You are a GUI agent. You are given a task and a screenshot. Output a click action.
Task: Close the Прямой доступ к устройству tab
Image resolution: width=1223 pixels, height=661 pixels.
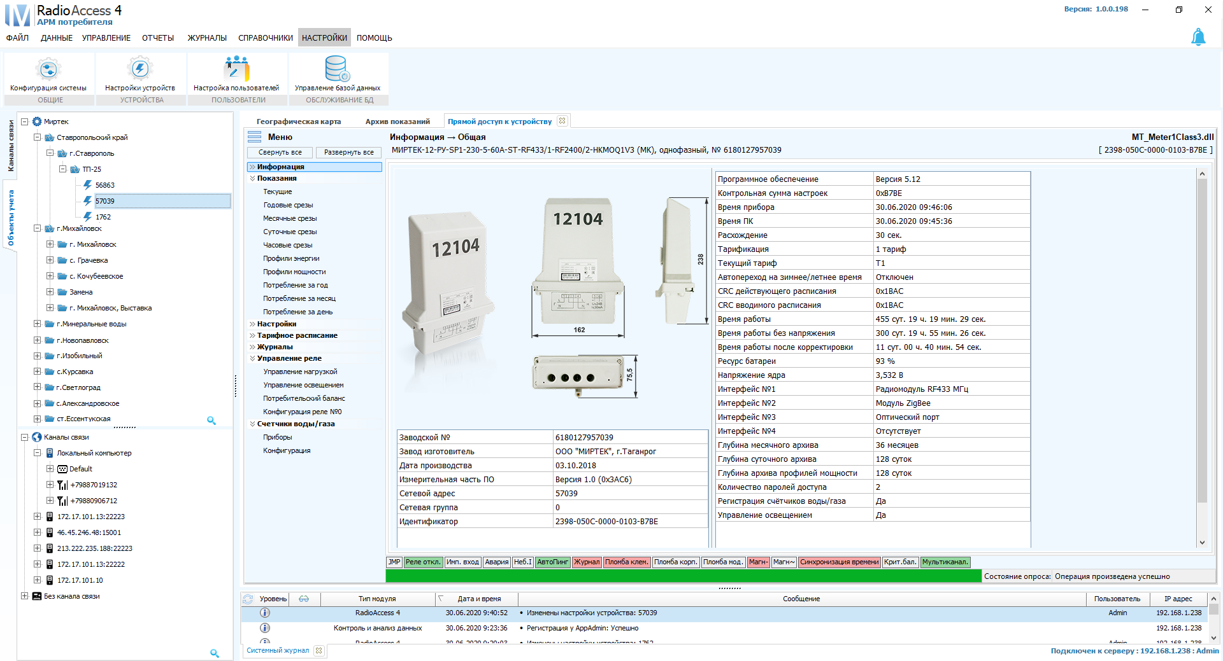point(562,121)
